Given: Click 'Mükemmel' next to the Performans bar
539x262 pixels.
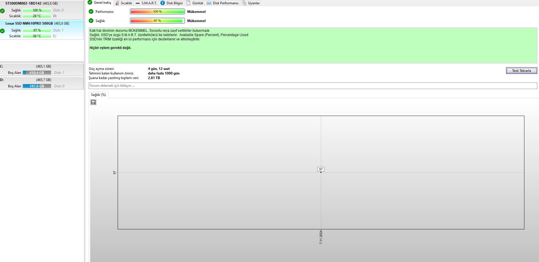Looking at the screenshot, I should pos(196,12).
